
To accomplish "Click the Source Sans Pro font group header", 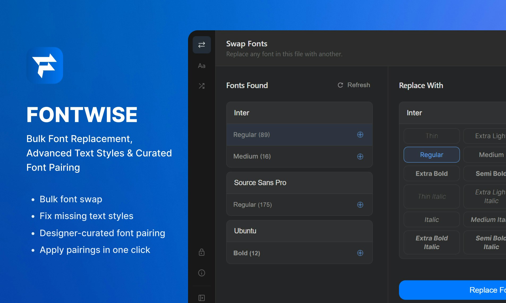I will (x=299, y=183).
